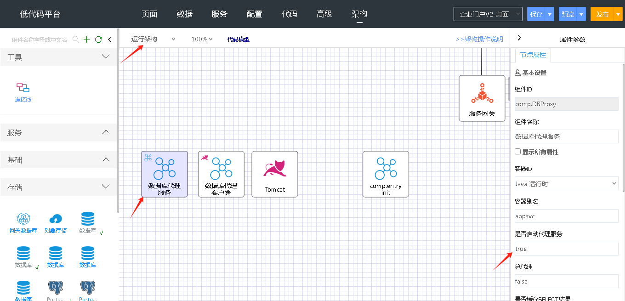Open the 服务 top menu
This screenshot has width=625, height=301.
pyautogui.click(x=219, y=14)
